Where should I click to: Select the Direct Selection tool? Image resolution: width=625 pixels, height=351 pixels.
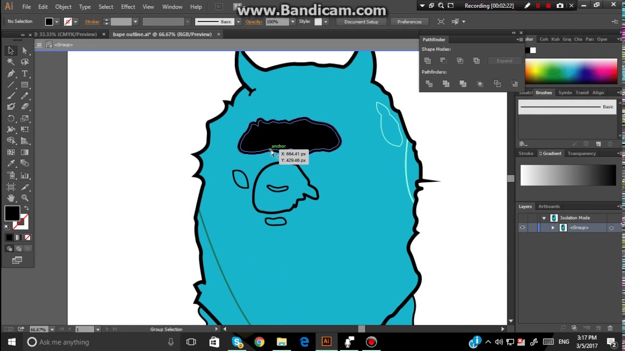25,51
